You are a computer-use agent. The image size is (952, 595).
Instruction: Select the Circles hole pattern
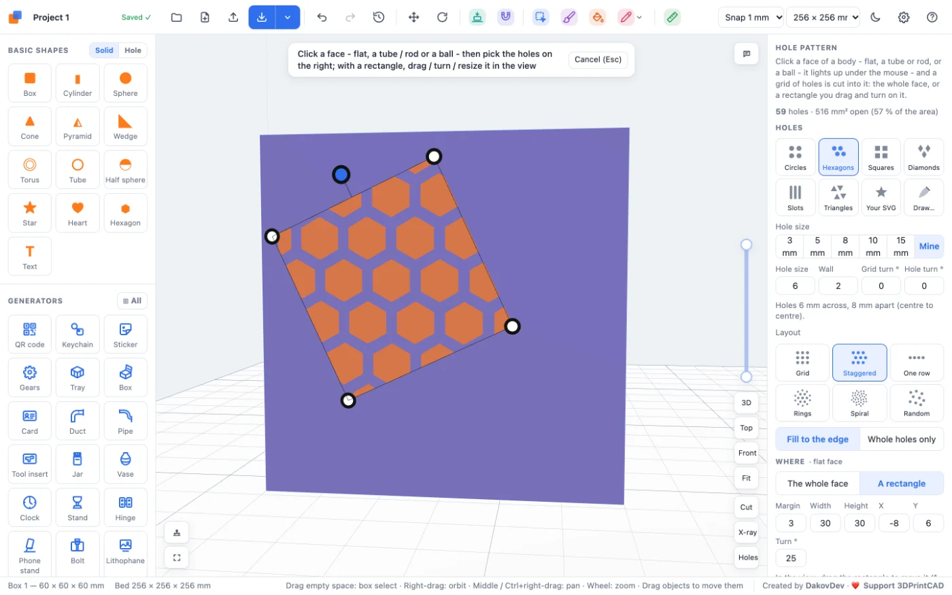[795, 157]
